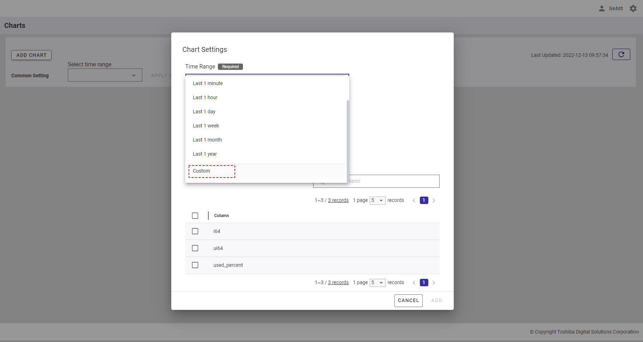The width and height of the screenshot is (643, 342).
Task: Select page 1 in bottom pagination
Action: coord(424,283)
